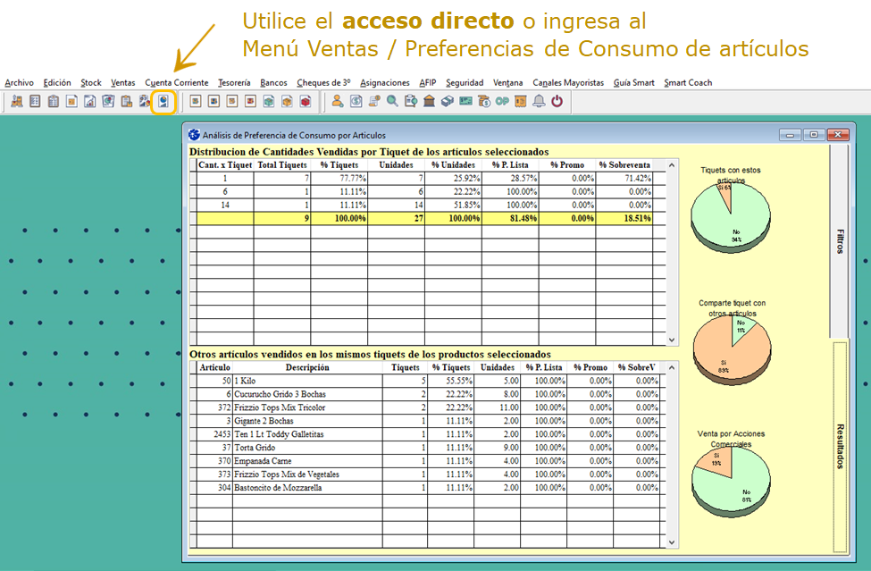This screenshot has height=571, width=871.
Task: Click the OP payment order icon
Action: (x=502, y=101)
